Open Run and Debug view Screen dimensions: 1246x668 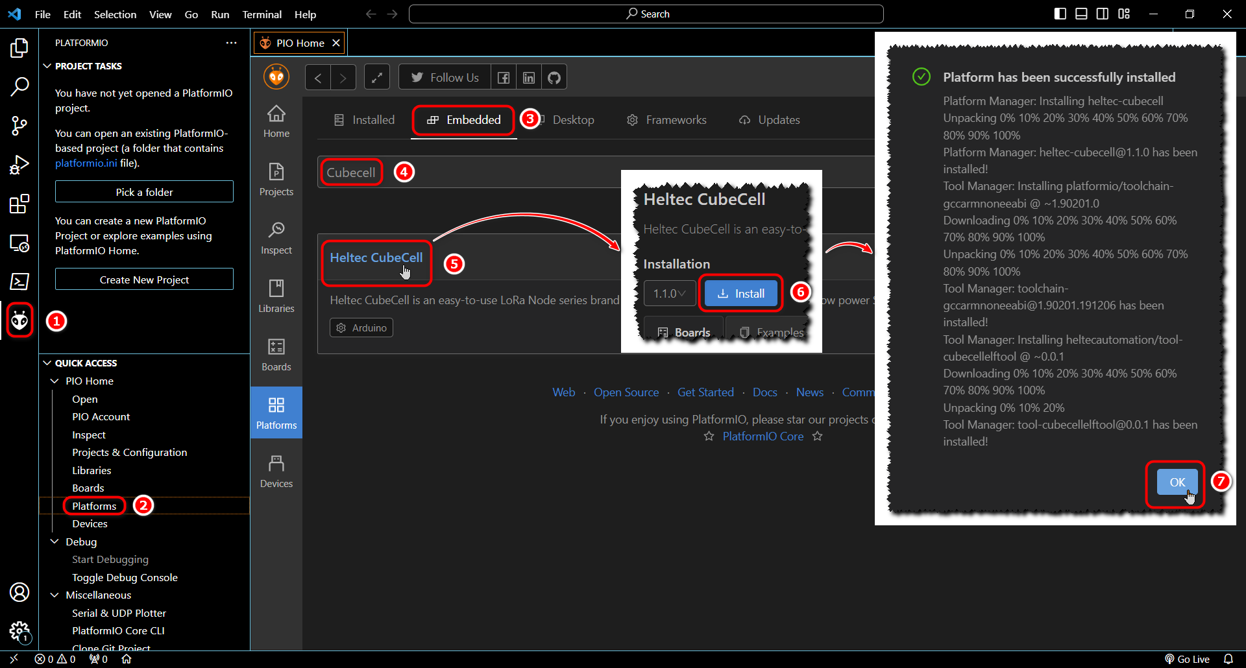coord(19,165)
